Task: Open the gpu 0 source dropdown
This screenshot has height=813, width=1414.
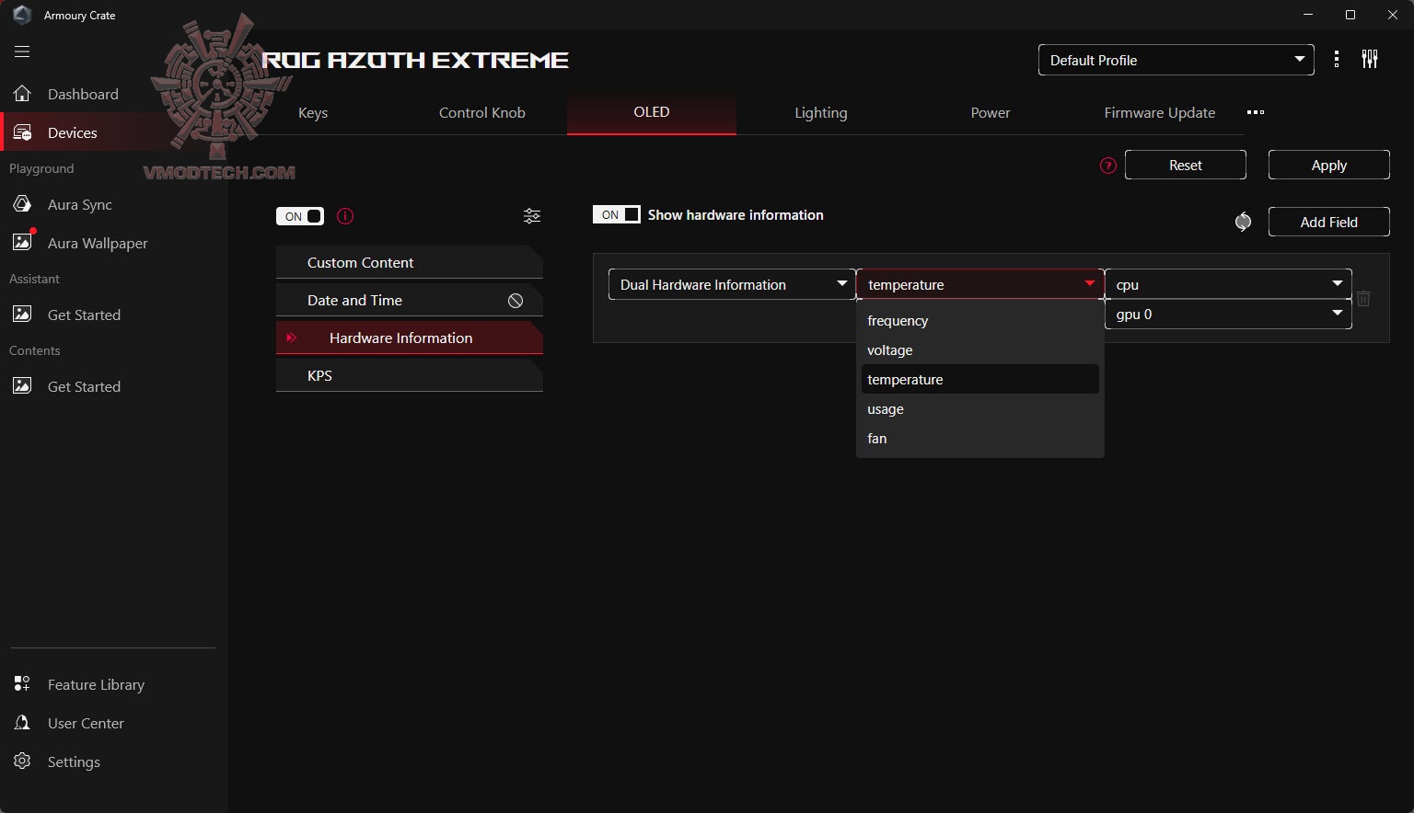Action: coord(1228,314)
